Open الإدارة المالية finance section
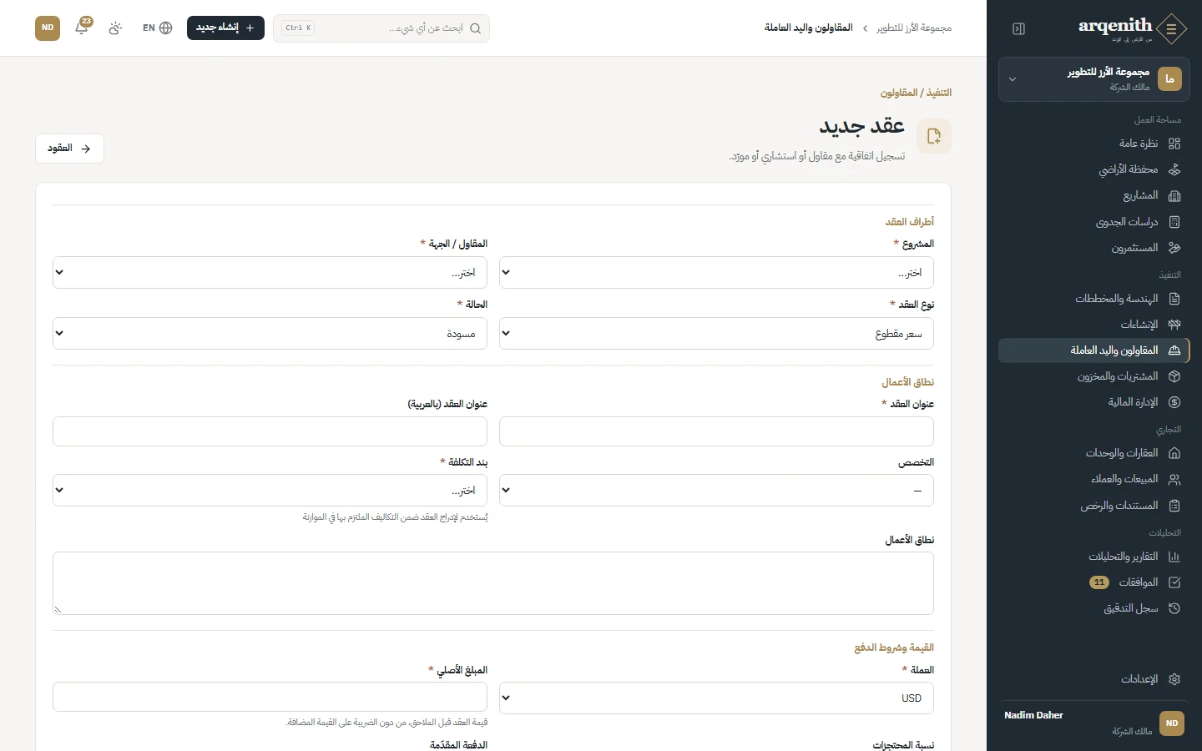 [x=1093, y=402]
